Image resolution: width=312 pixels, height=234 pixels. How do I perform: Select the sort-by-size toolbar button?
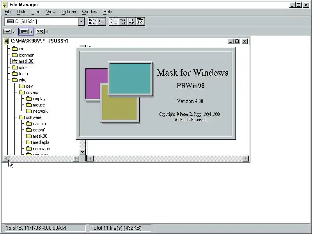pos(131,21)
